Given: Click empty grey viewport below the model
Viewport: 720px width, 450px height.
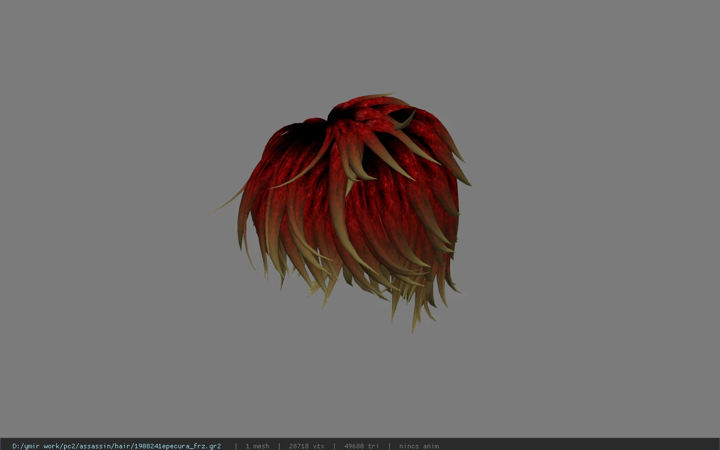Looking at the screenshot, I should 360,388.
